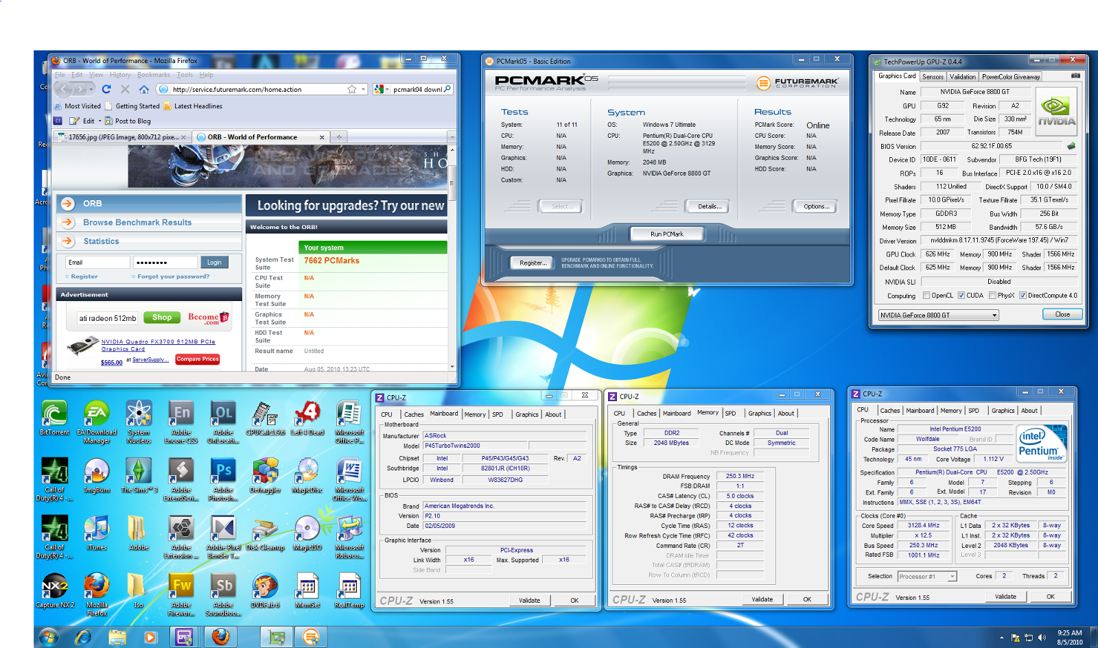Select BitTorrent desktop shortcut
Screen dimensions: 1098x648
tap(54, 418)
